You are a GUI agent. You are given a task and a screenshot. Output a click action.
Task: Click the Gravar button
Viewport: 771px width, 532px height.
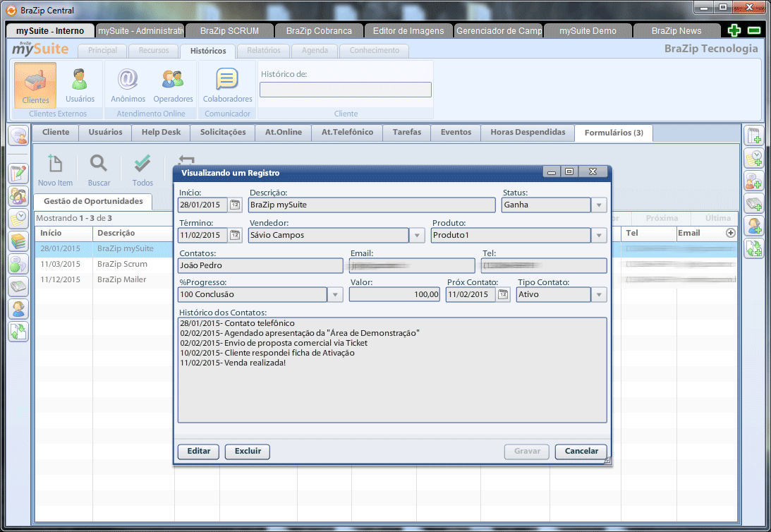(x=527, y=452)
